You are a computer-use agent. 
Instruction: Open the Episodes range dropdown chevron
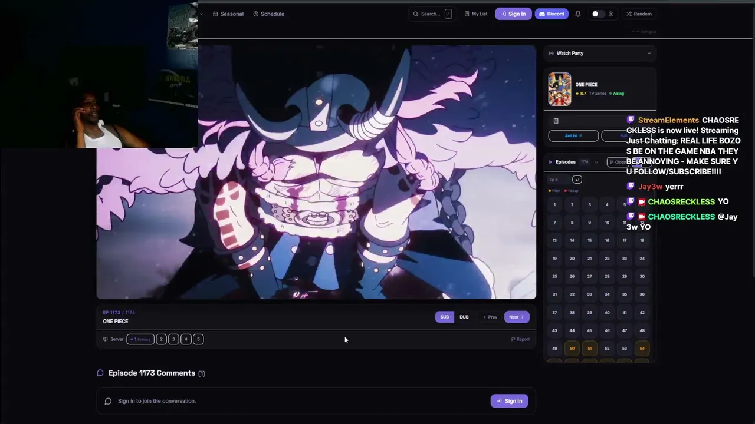click(596, 162)
